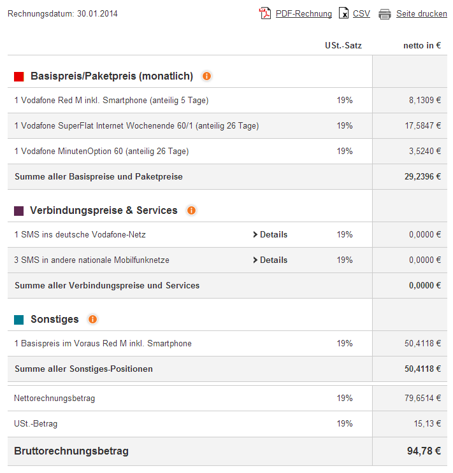453x473 pixels.
Task: Open info icon beside Sonstiges heading
Action: (x=92, y=320)
